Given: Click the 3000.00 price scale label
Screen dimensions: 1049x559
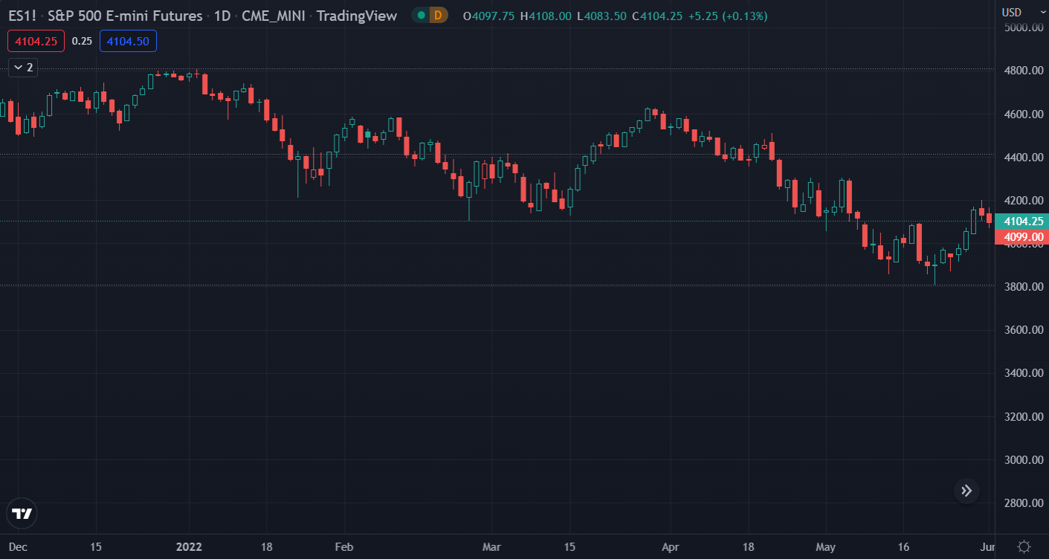Looking at the screenshot, I should pyautogui.click(x=1023, y=460).
